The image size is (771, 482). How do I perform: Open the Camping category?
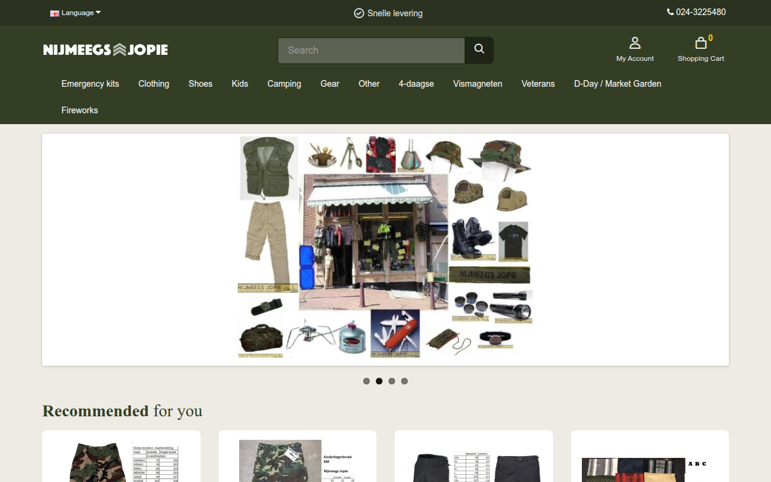click(284, 84)
